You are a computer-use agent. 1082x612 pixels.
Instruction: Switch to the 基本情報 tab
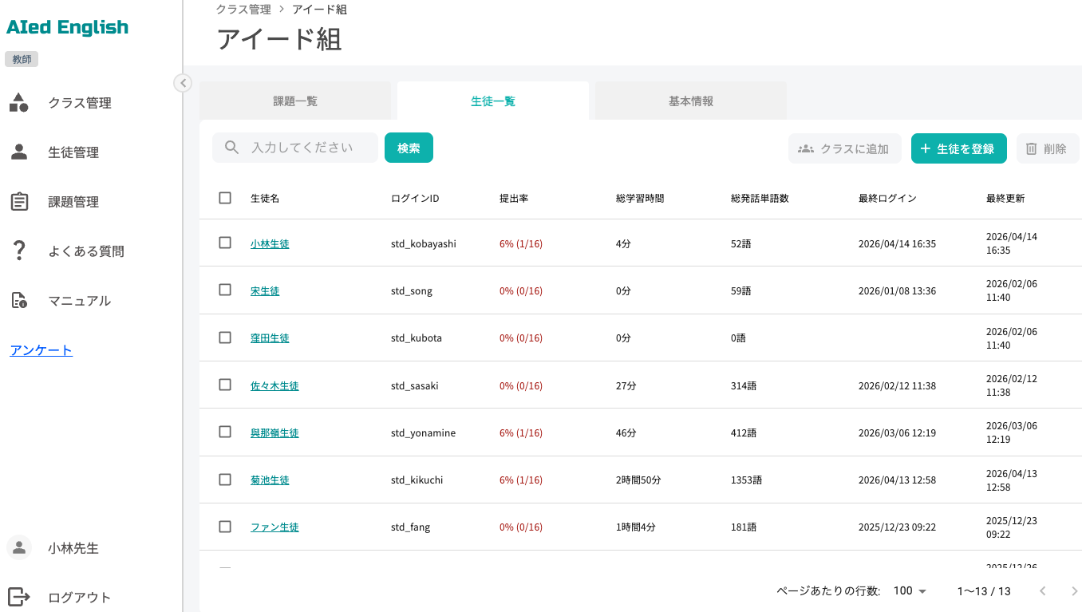689,100
